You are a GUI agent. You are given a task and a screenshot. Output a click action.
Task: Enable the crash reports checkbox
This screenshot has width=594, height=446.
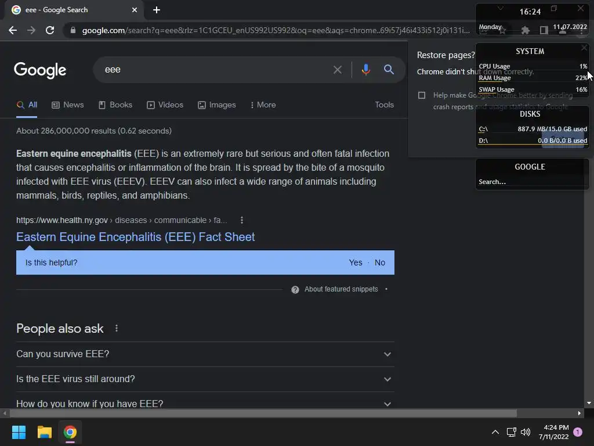[x=422, y=95]
